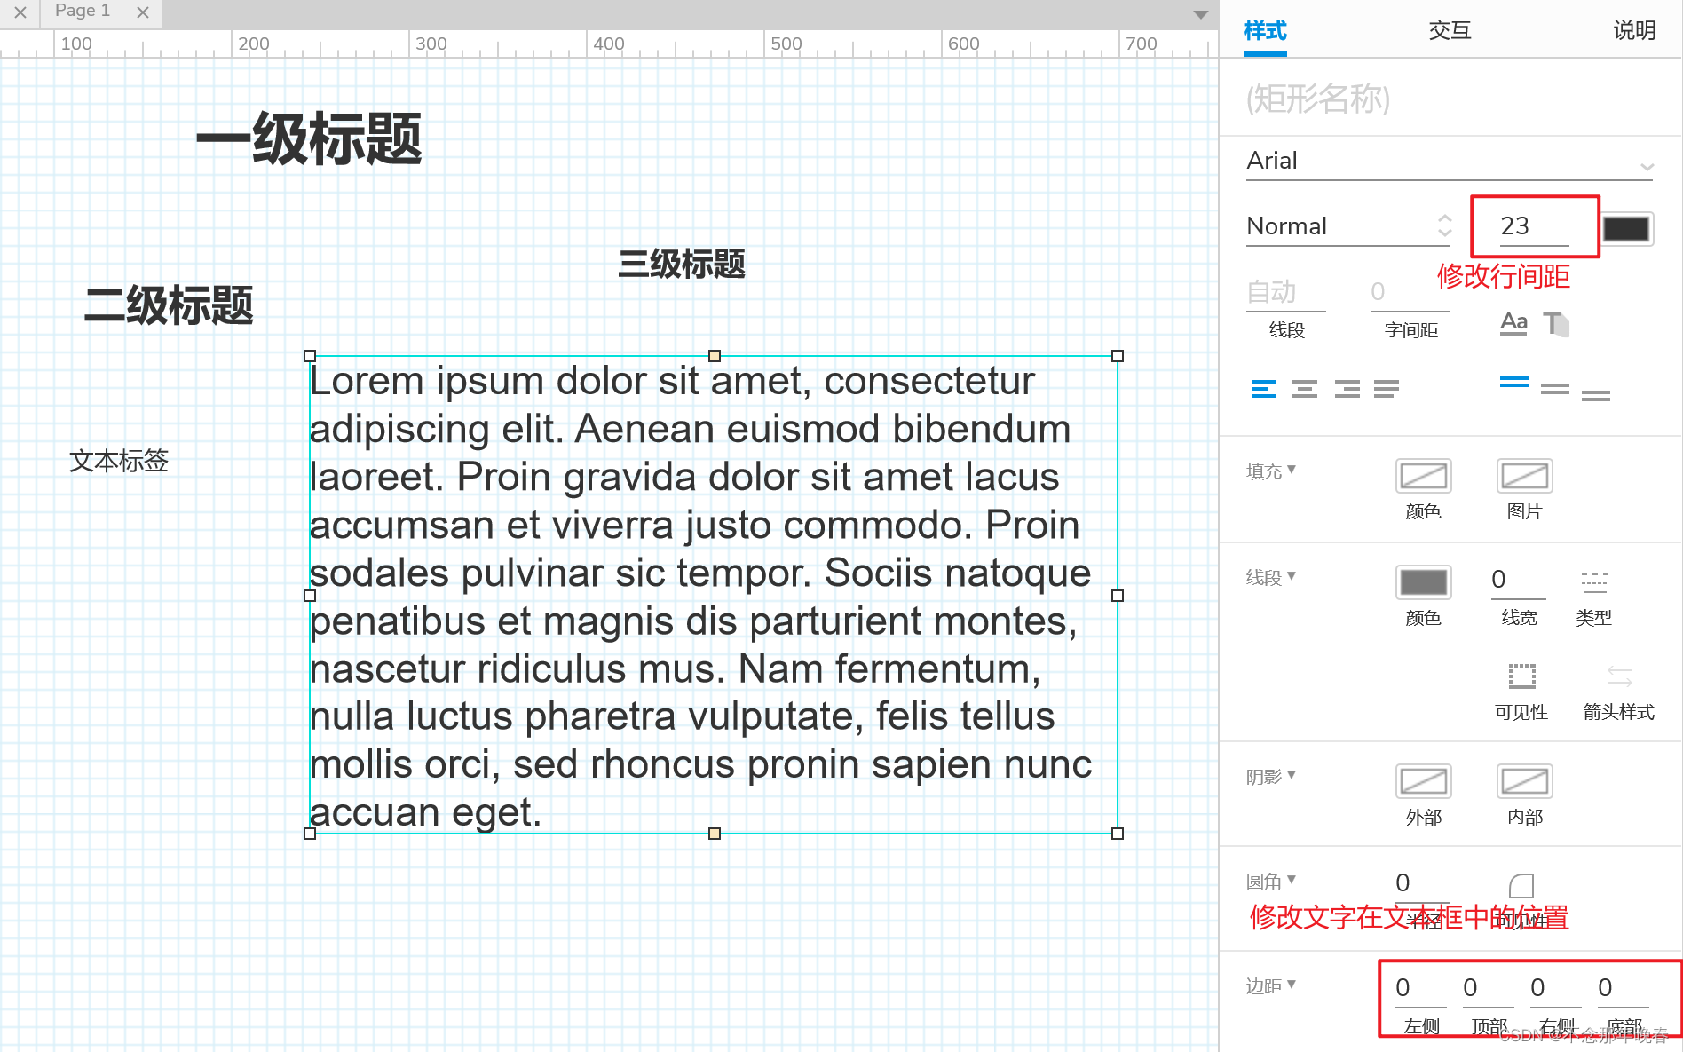Expand the 阴影 section arrow

(x=1292, y=775)
